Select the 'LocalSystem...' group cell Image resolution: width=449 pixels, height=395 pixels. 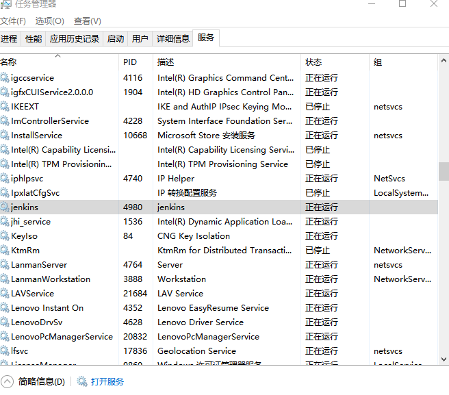point(401,193)
